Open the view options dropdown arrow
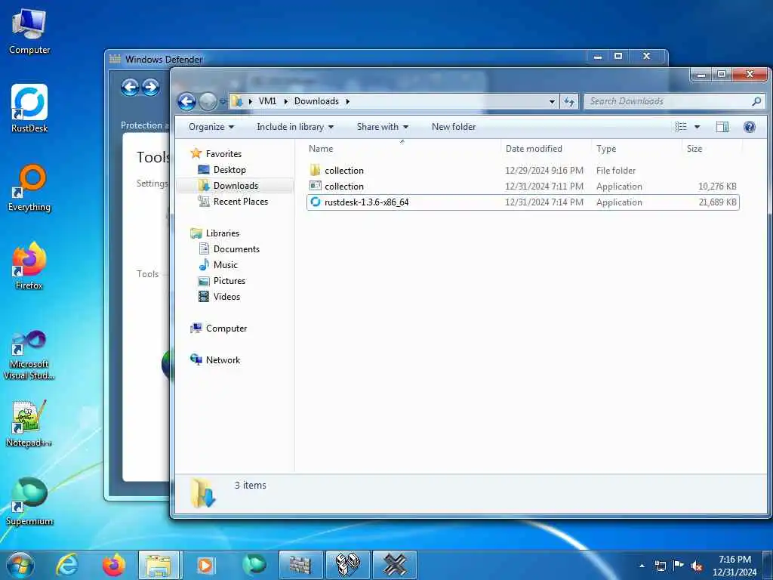Viewport: 773px width, 580px height. [697, 127]
